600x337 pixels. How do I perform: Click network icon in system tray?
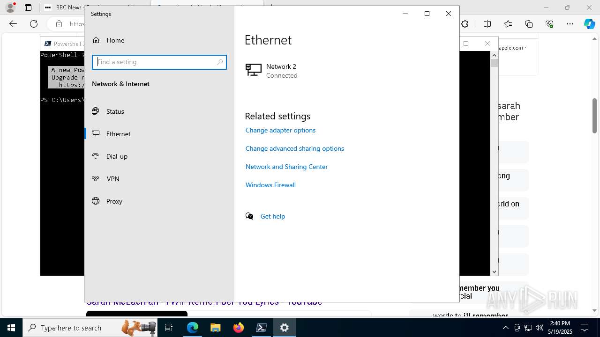pos(528,328)
